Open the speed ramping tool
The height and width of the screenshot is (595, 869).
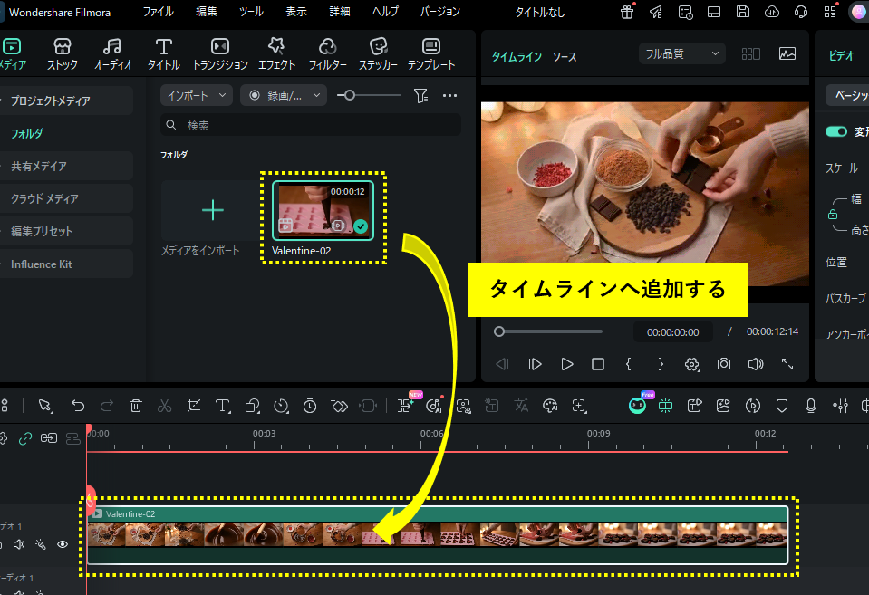[x=281, y=406]
